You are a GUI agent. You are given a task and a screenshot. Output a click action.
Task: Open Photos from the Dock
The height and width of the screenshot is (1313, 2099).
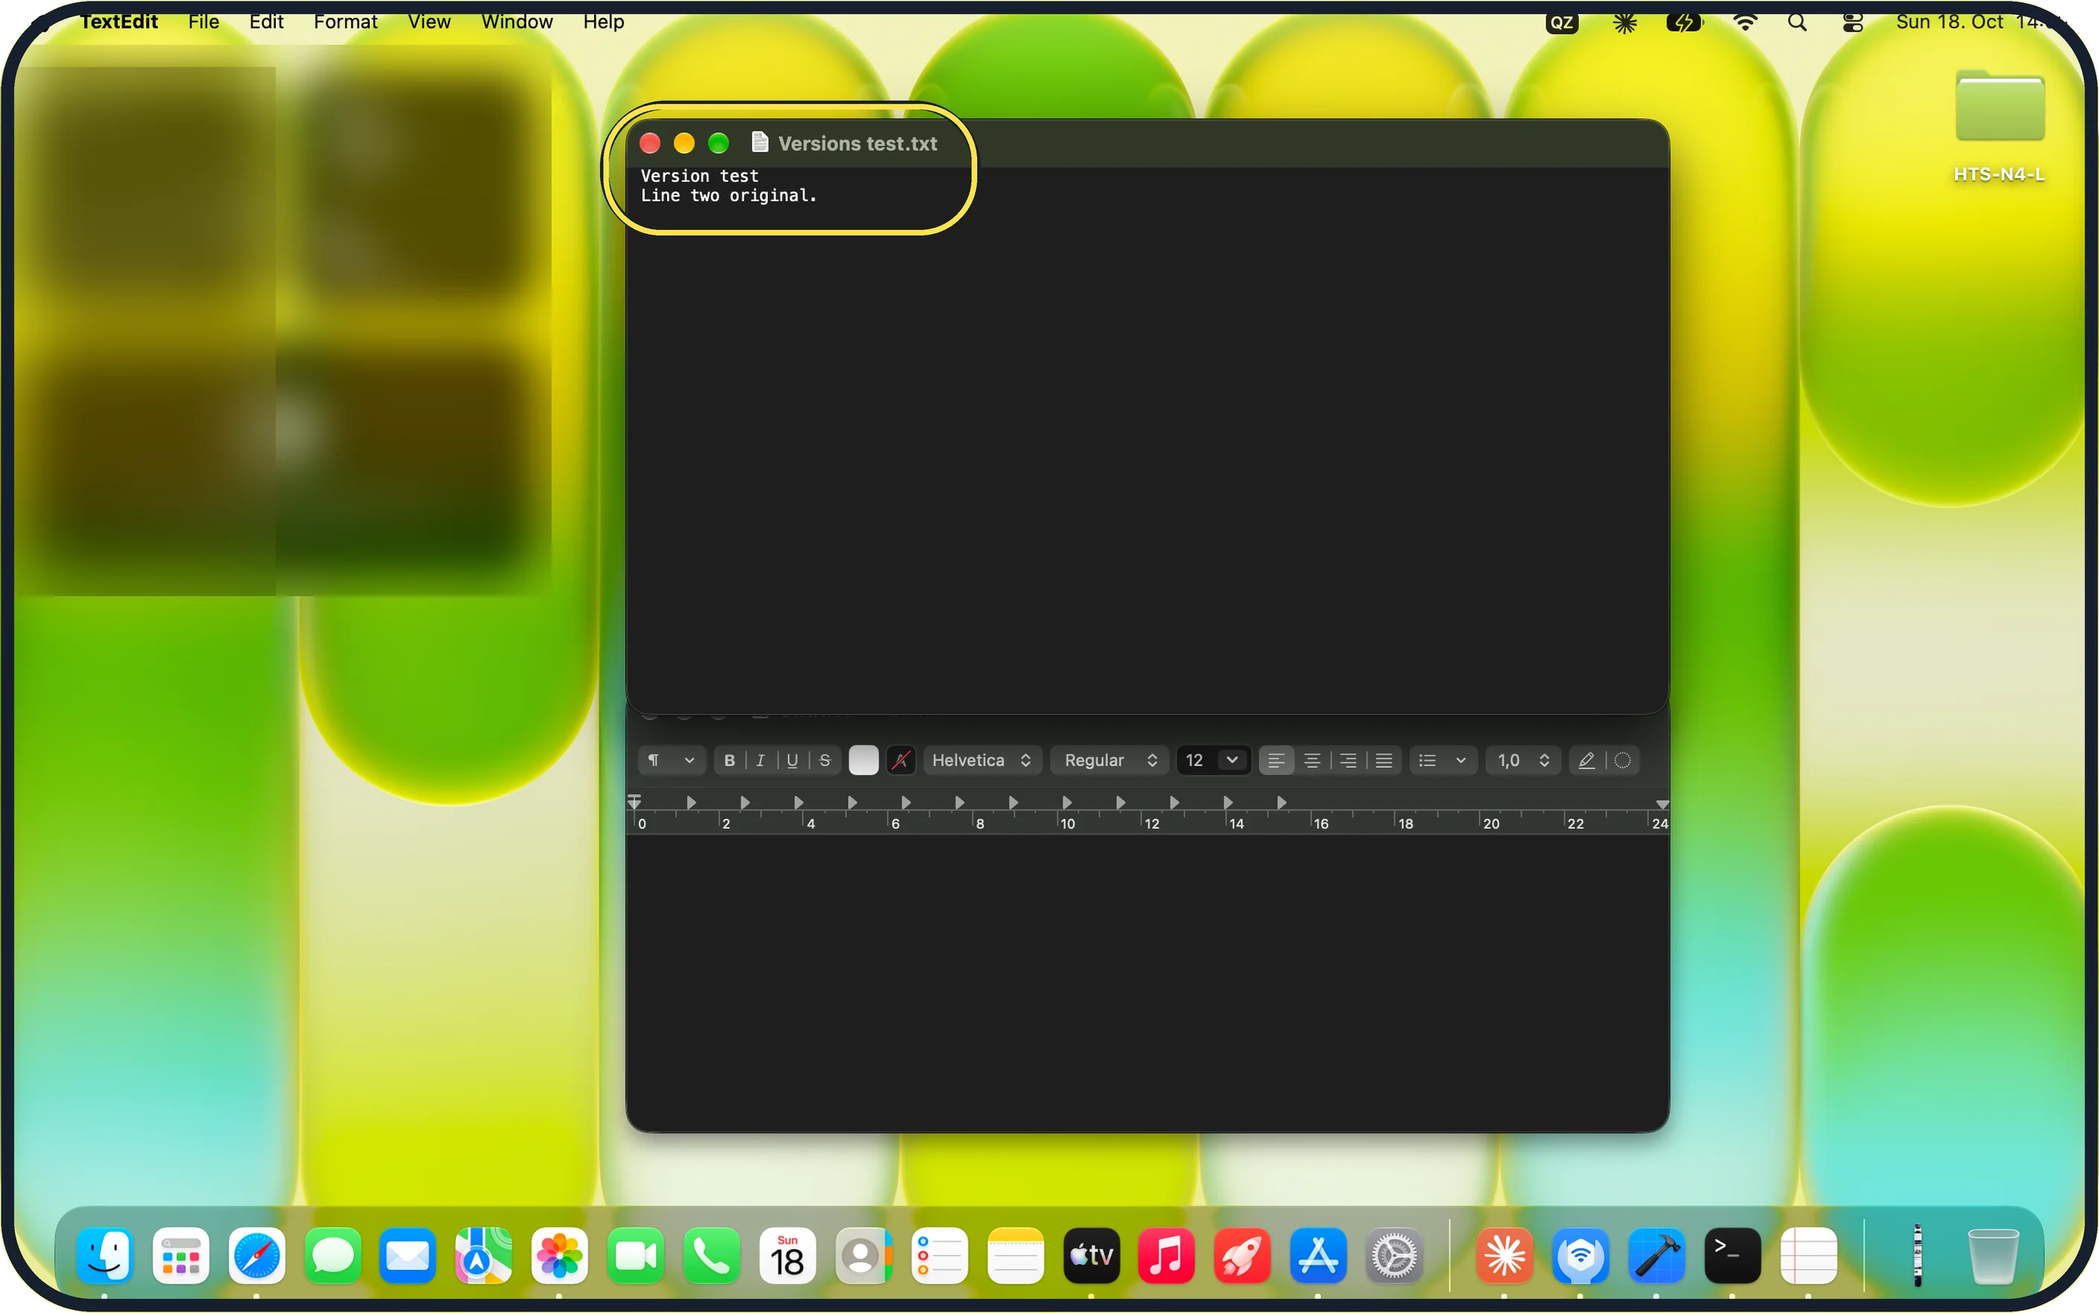pyautogui.click(x=560, y=1256)
